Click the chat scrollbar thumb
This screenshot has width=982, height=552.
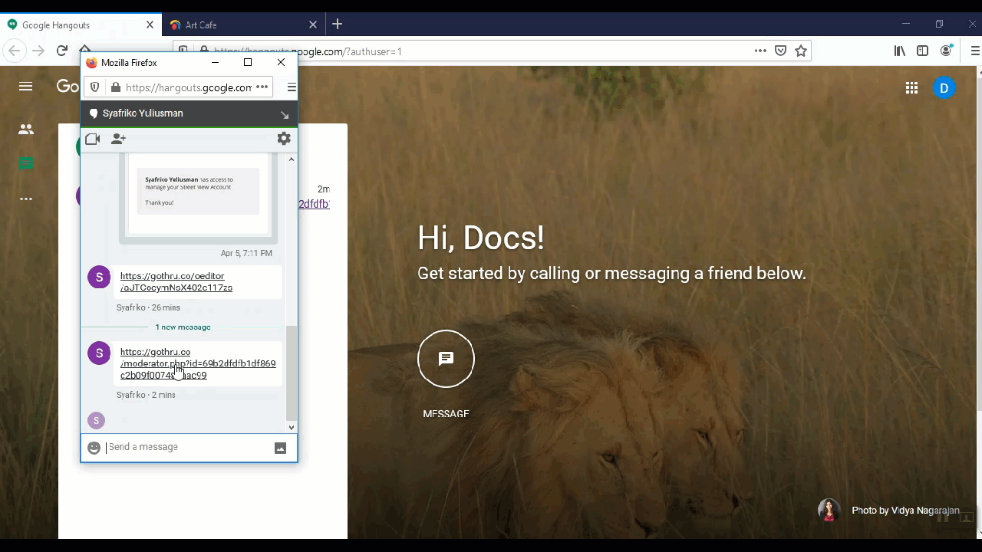(x=291, y=372)
